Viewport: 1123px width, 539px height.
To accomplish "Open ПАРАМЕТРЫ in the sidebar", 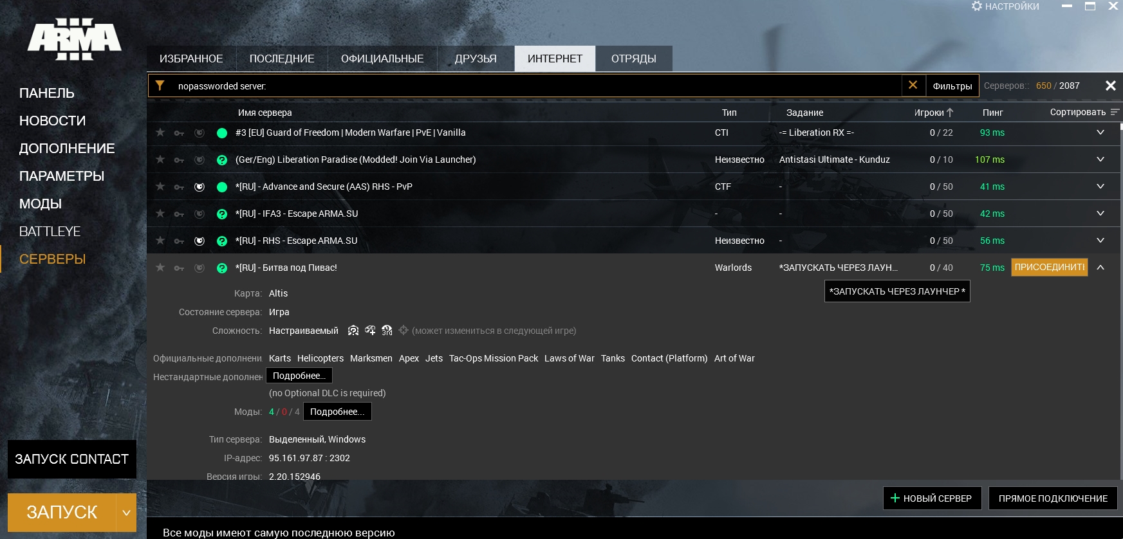I will click(62, 176).
